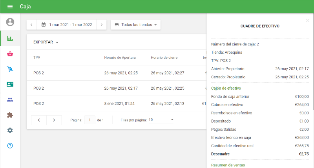
Task: Open the employees ID card icon
Action: click(x=10, y=84)
